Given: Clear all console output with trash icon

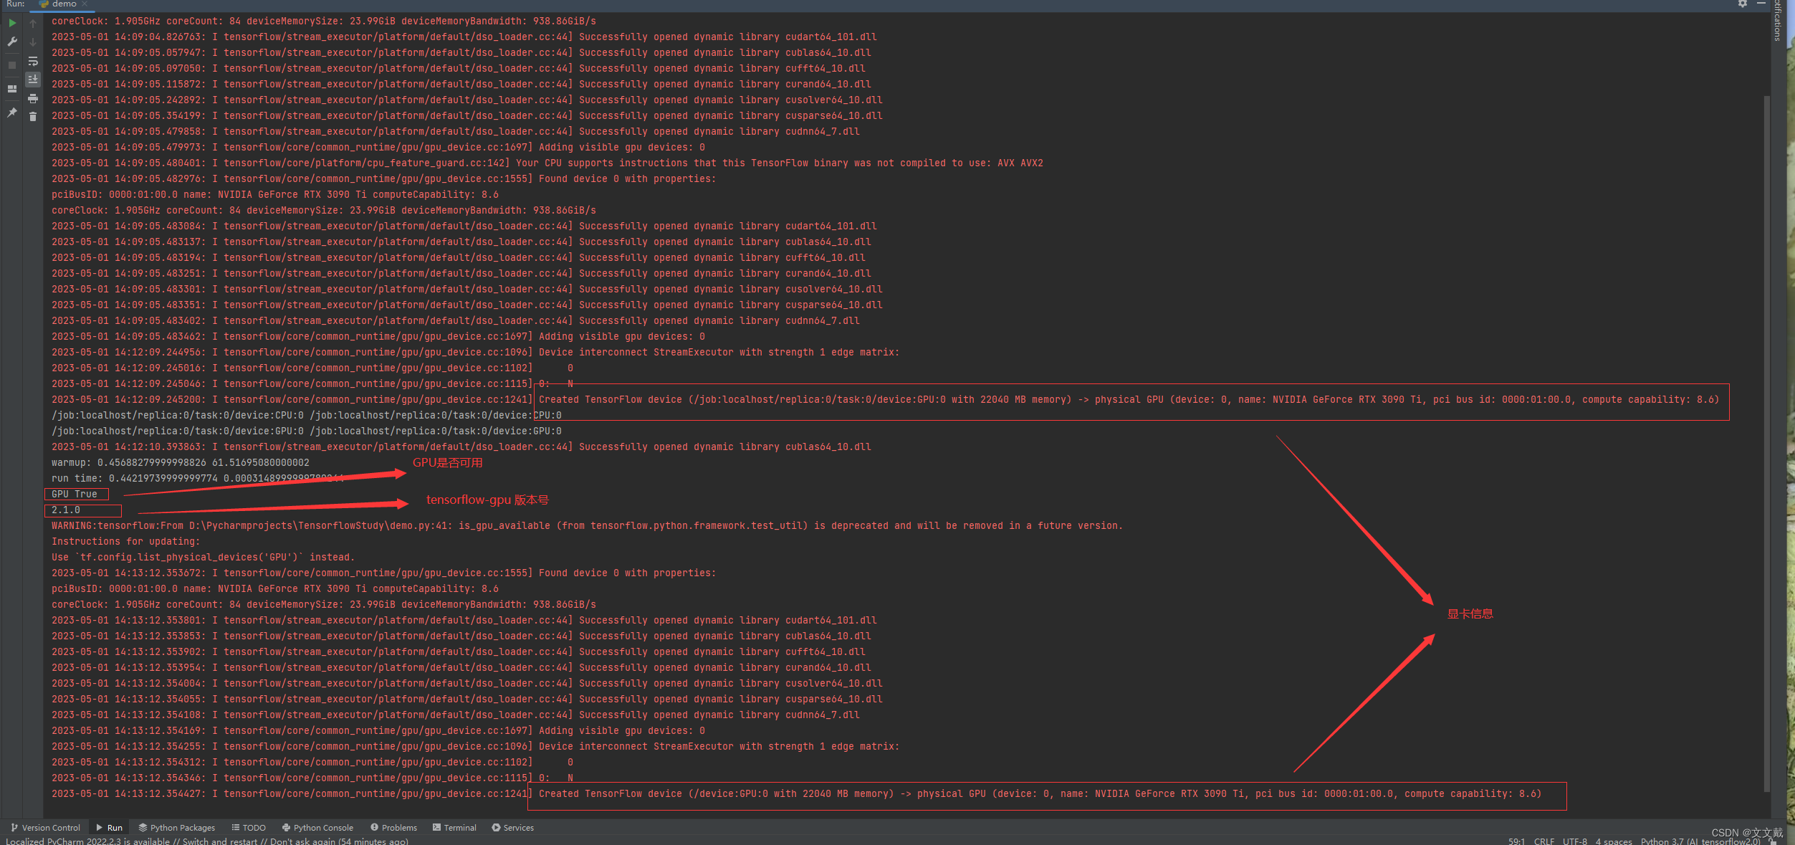Looking at the screenshot, I should (x=33, y=116).
